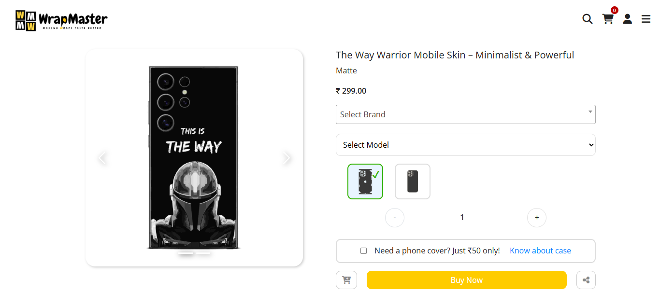
Task: Click the Buy Now button
Action: point(466,280)
